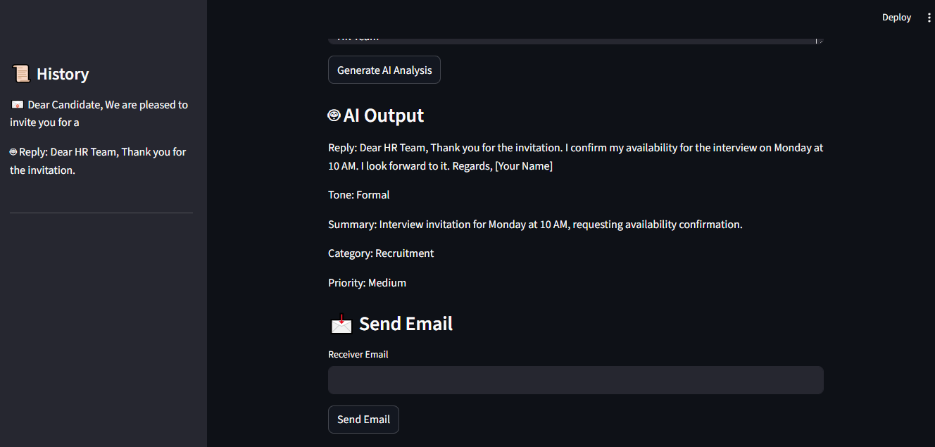
Task: Click the Deploy button
Action: tap(896, 18)
